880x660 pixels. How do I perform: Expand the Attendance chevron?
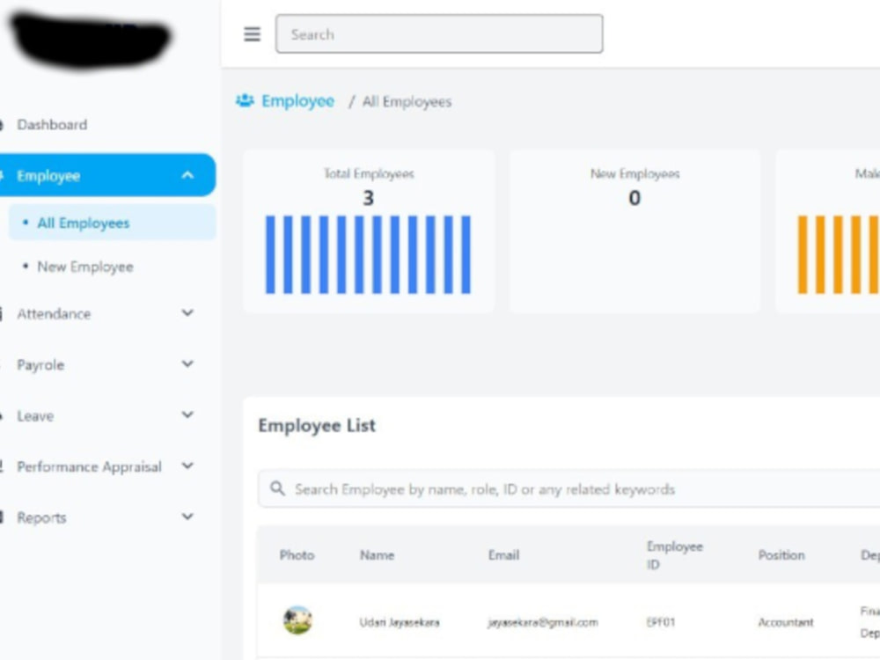click(187, 313)
